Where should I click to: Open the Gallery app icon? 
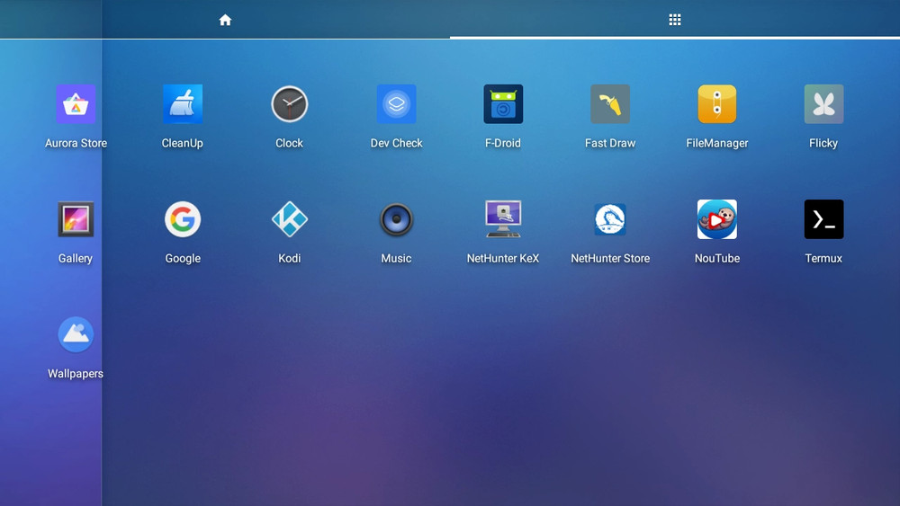(76, 219)
